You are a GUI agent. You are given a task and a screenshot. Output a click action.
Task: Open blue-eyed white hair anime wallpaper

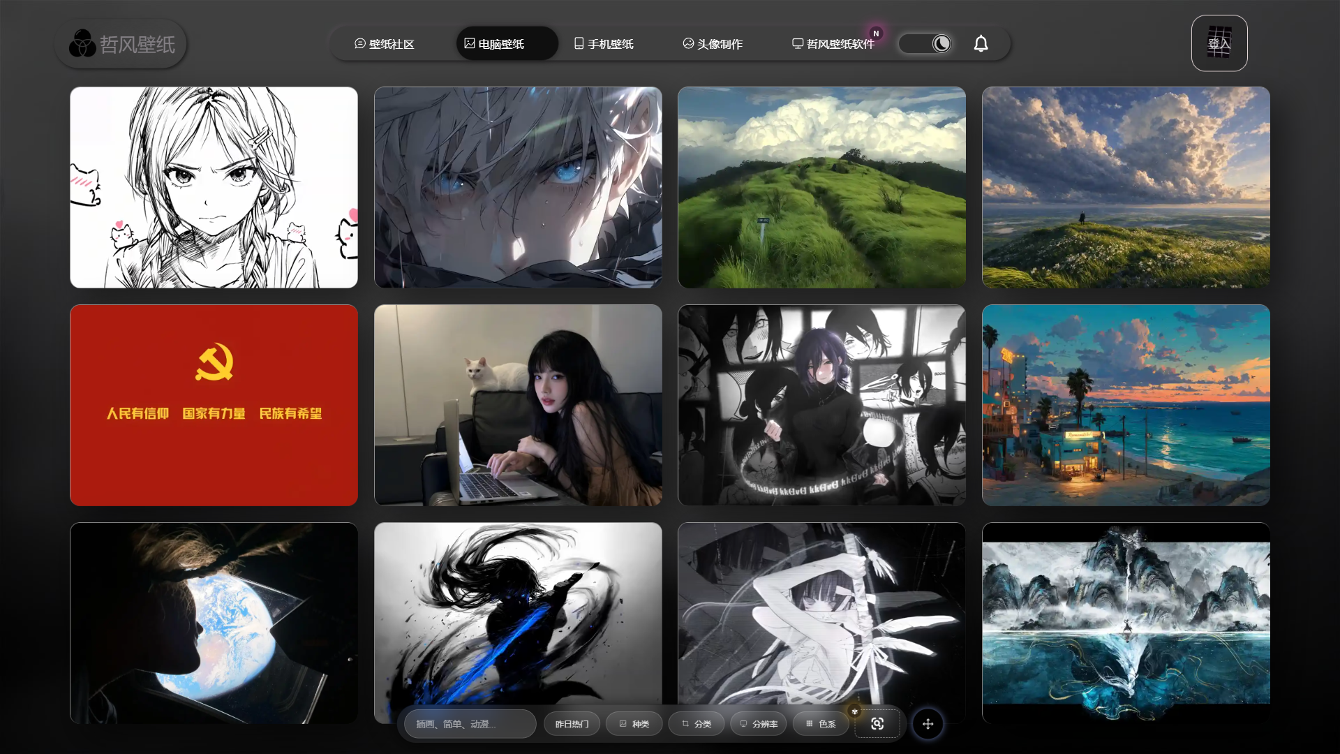click(x=518, y=187)
